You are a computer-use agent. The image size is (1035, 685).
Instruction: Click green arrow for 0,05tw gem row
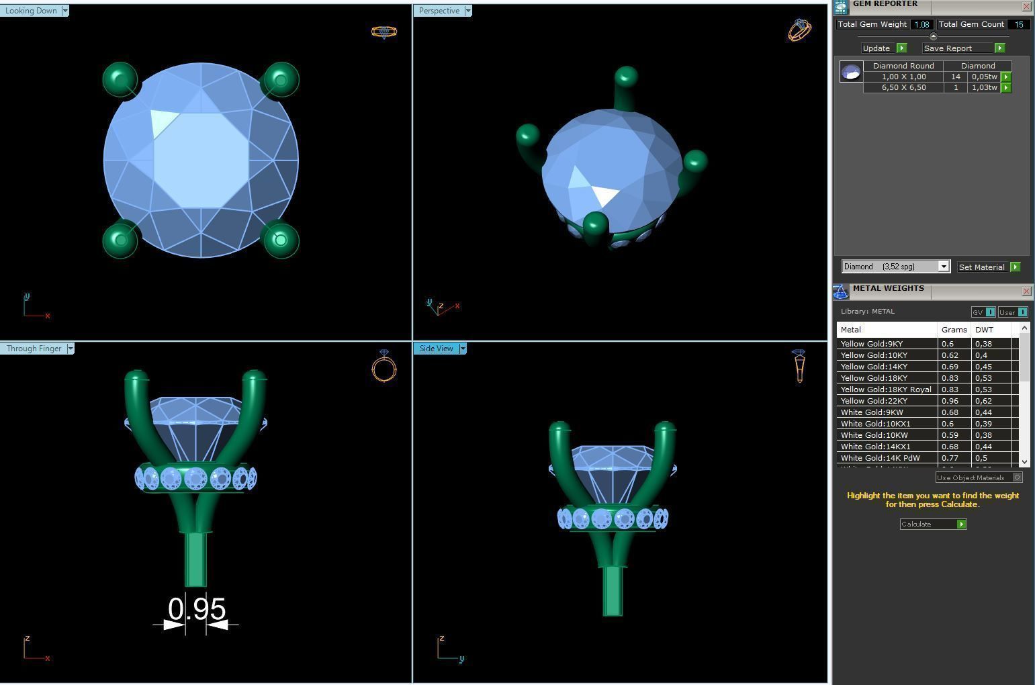click(x=1006, y=77)
